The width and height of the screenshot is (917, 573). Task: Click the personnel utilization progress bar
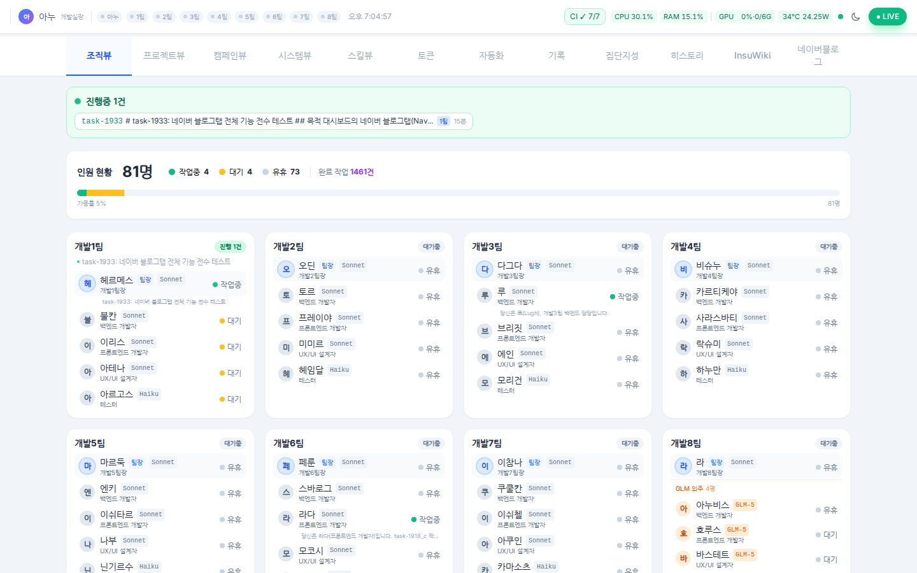pos(458,193)
